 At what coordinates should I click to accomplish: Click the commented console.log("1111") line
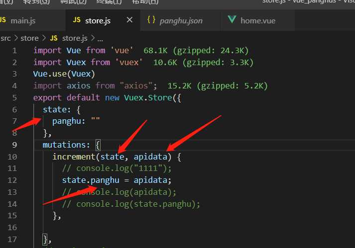click(117, 168)
